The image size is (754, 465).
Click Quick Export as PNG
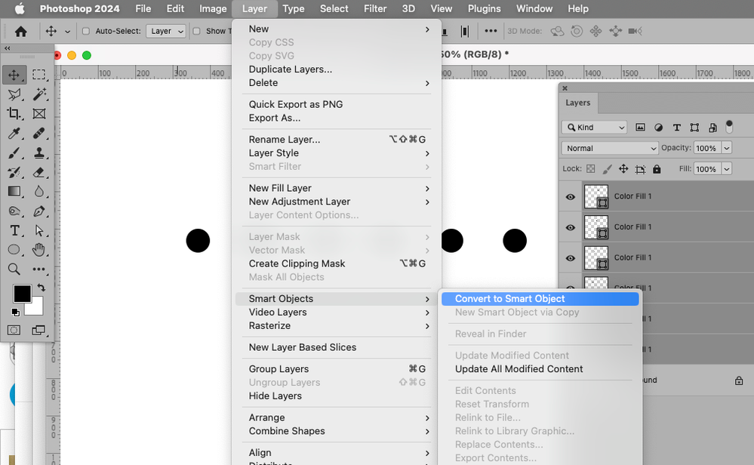[296, 103]
